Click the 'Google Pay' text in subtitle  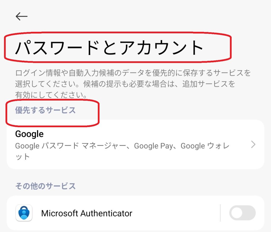153,146
